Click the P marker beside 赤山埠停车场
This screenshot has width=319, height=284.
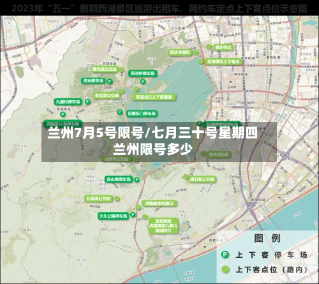click(137, 180)
